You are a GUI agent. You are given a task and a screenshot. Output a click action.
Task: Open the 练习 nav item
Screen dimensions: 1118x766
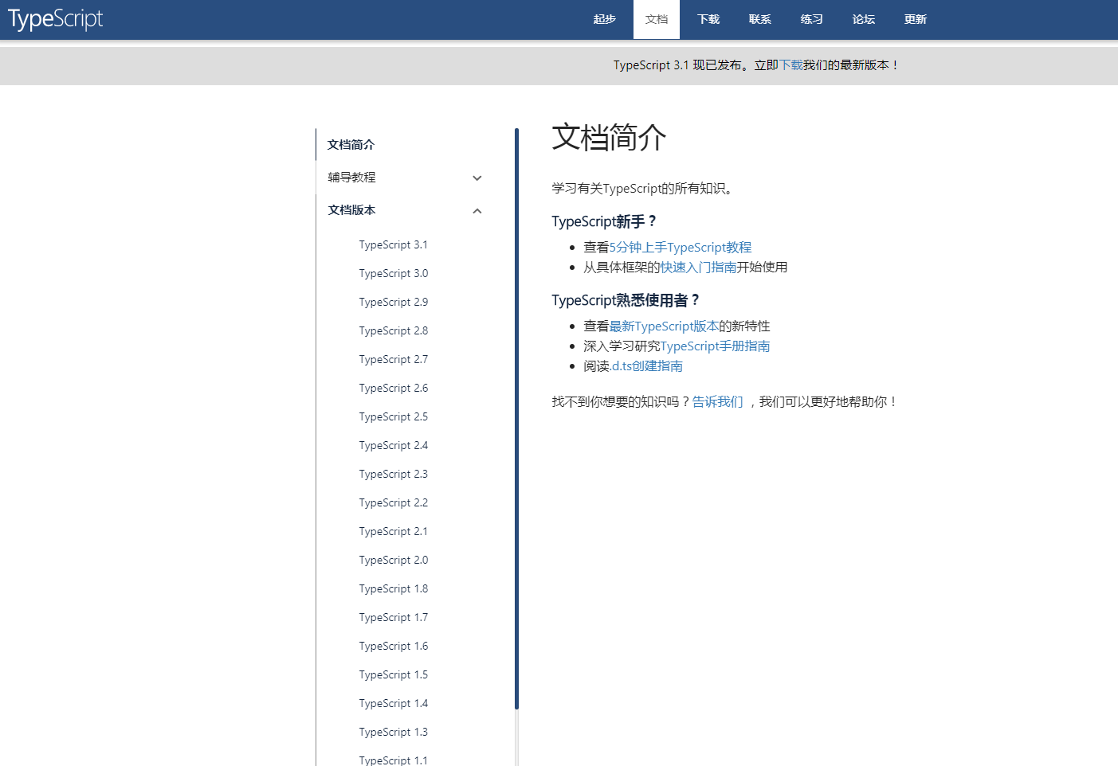tap(812, 19)
